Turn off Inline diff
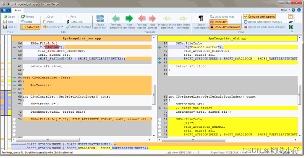306x158 pixels. pos(218,22)
